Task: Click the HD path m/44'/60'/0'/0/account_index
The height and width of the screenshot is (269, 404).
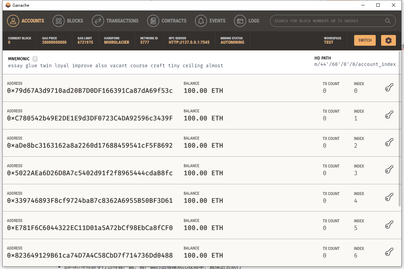Action: click(355, 65)
